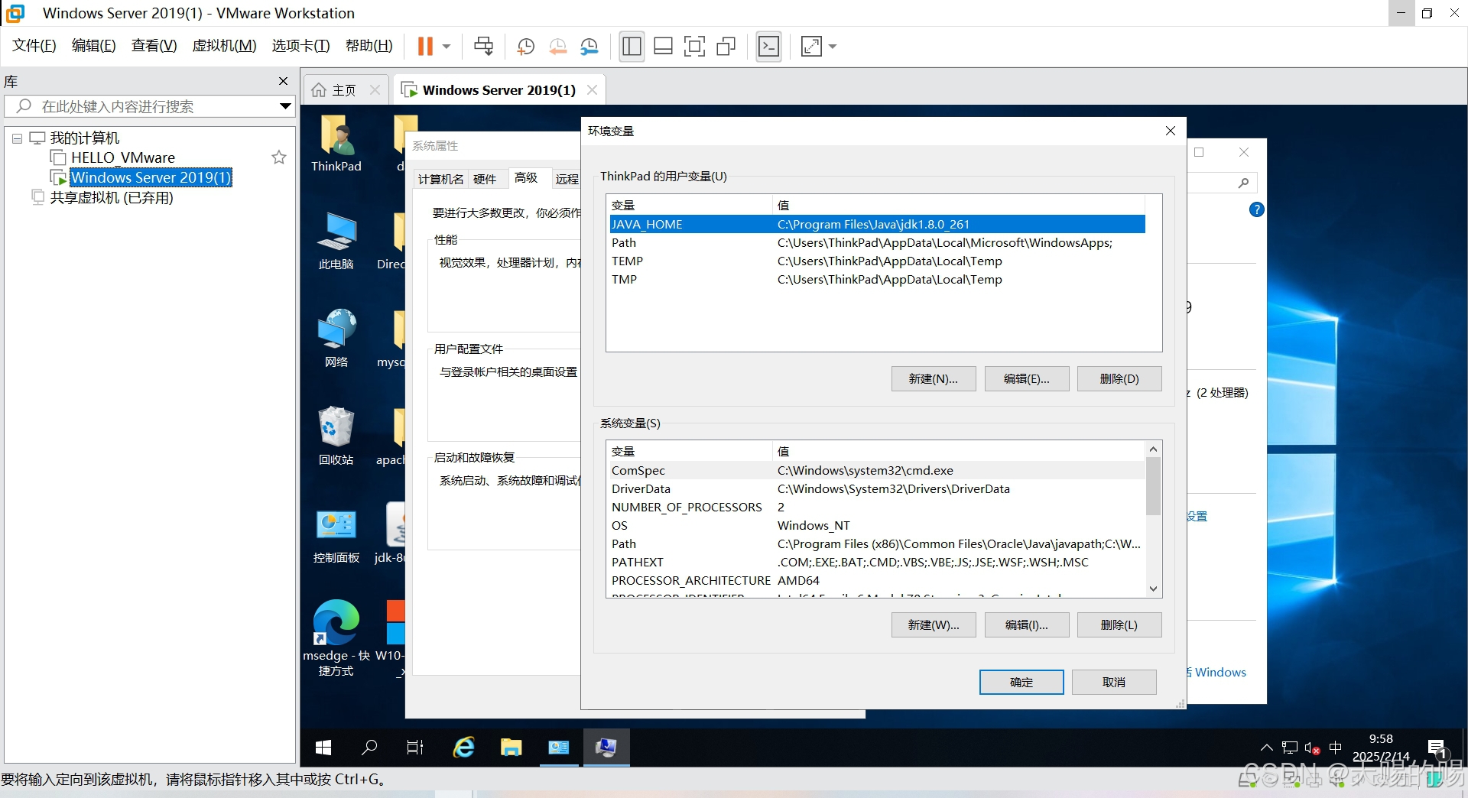
Task: Open msedge shortcut on the desktop
Action: [x=336, y=637]
